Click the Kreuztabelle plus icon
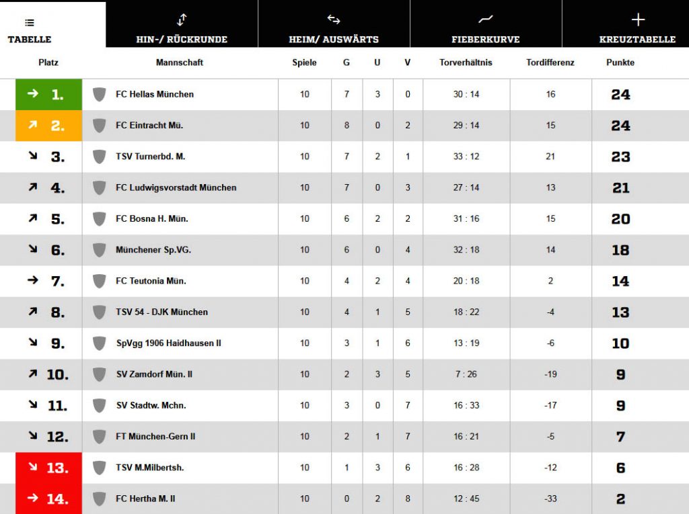Image resolution: width=689 pixels, height=514 pixels. (638, 19)
